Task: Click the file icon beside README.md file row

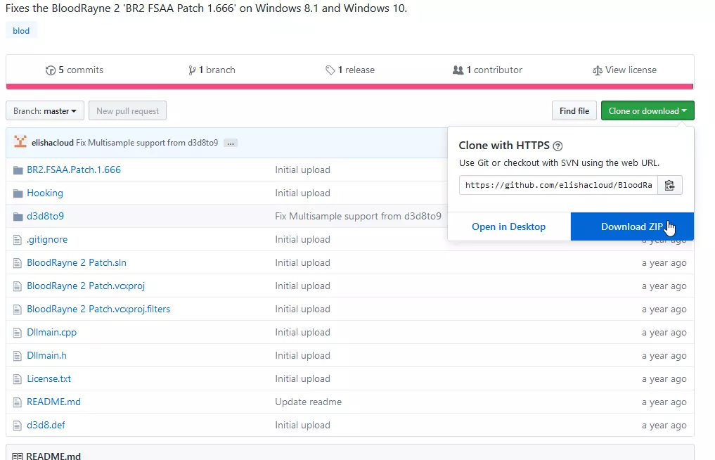Action: tap(18, 402)
